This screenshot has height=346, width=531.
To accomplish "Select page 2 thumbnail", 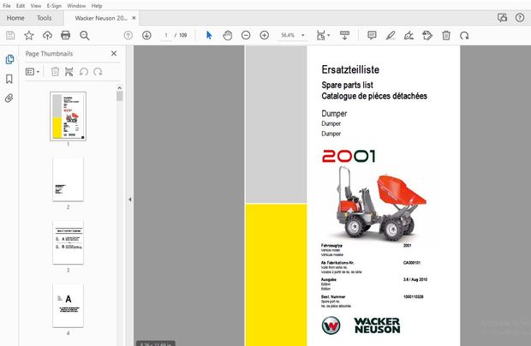I will (x=68, y=180).
